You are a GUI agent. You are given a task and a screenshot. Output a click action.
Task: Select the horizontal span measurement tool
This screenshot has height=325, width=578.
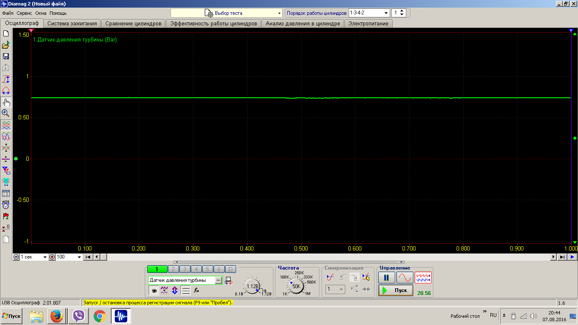coord(6,91)
